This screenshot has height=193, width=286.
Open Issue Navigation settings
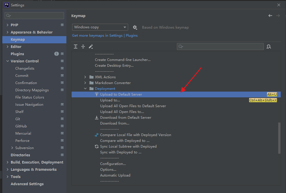tap(29, 104)
